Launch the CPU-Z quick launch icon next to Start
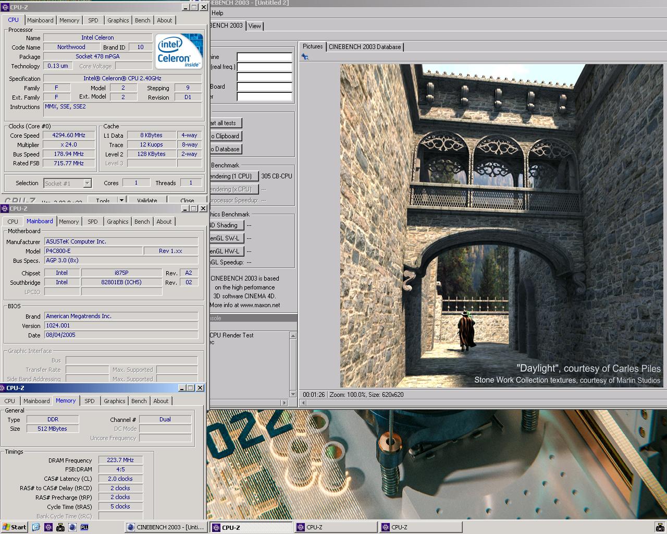The height and width of the screenshot is (534, 667). click(x=48, y=527)
